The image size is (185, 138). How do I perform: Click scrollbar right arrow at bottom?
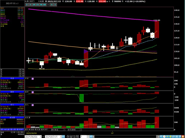click(158, 136)
